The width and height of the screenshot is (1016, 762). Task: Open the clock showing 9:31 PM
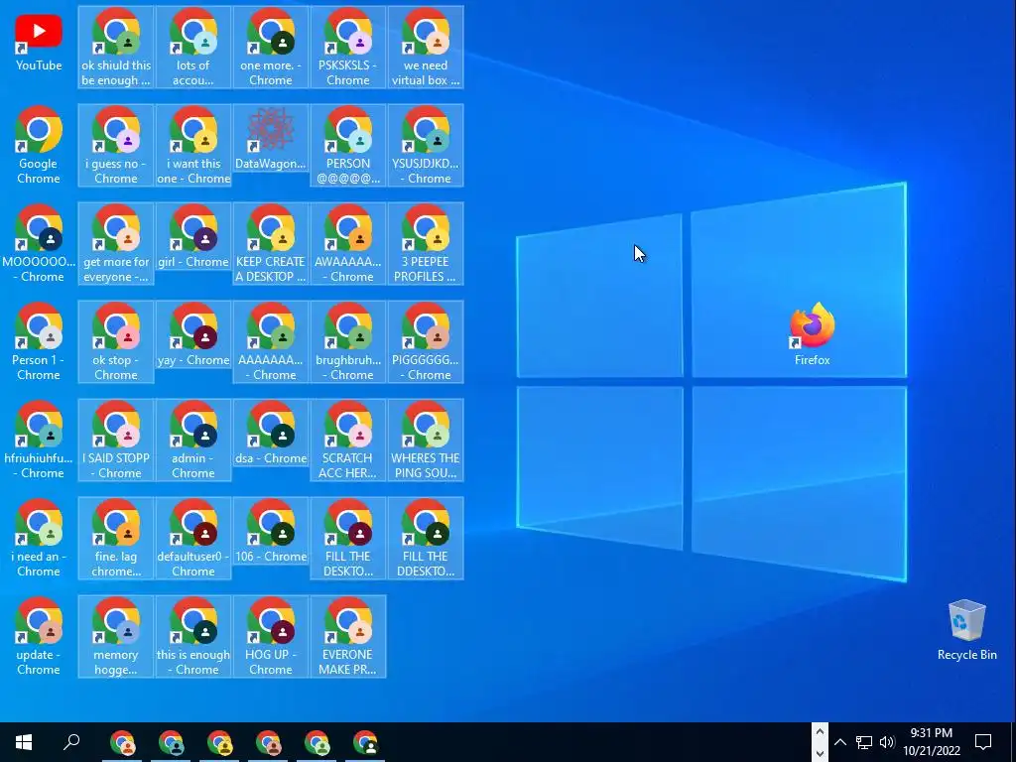click(x=931, y=742)
